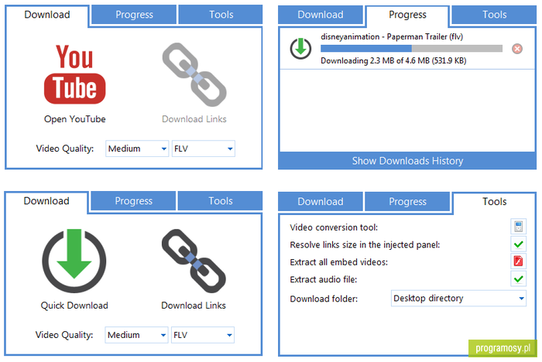Expand the Download folder Desktop directory dropdown
The height and width of the screenshot is (362, 542).
458,298
